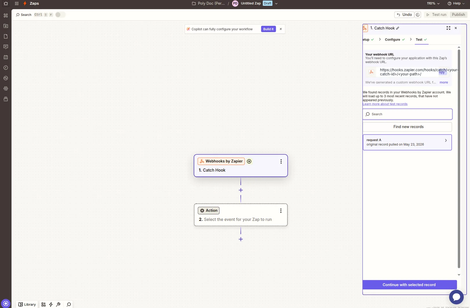The image size is (470, 308).
Task: Copy the webhook URL
Action: 442,72
